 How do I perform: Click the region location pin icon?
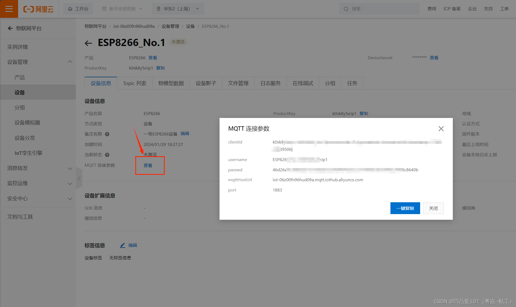pos(159,8)
